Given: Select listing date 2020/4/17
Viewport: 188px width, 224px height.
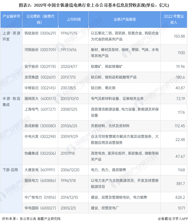Looking at the screenshot, I should coord(69,67).
